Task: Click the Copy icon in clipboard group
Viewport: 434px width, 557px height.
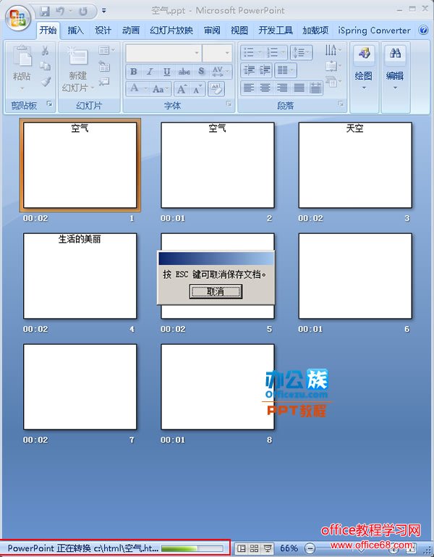Action: (45, 66)
